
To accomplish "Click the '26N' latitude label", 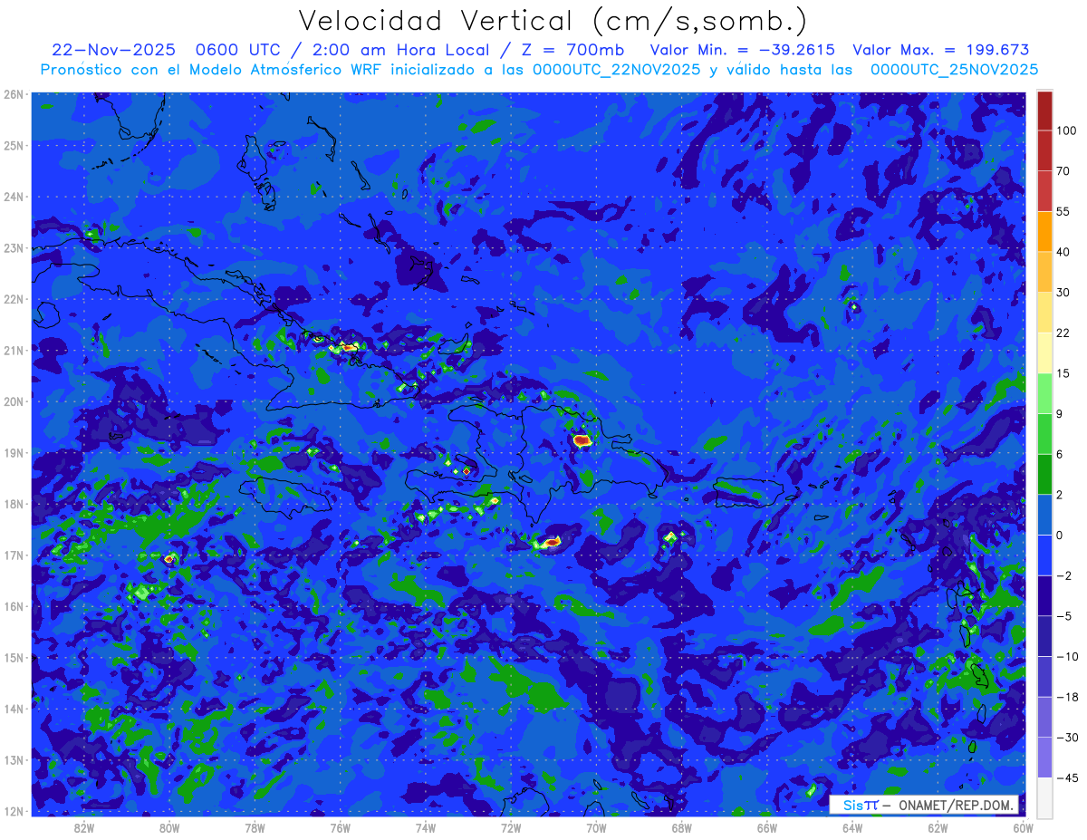I will point(13,94).
